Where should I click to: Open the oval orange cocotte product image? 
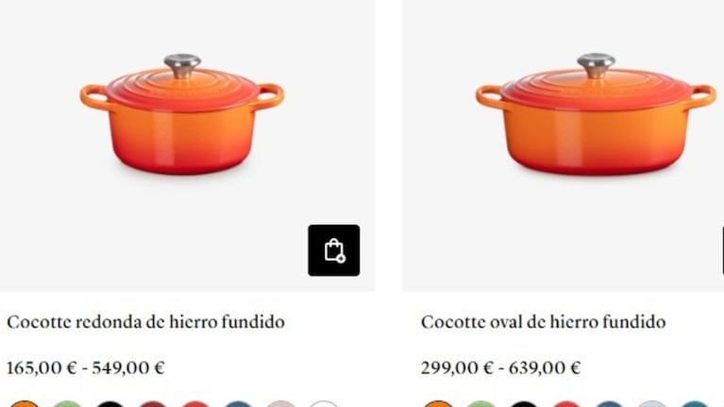coord(596,114)
